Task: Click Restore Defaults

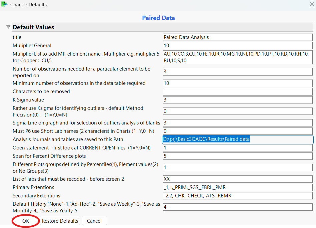Action: coord(60,221)
